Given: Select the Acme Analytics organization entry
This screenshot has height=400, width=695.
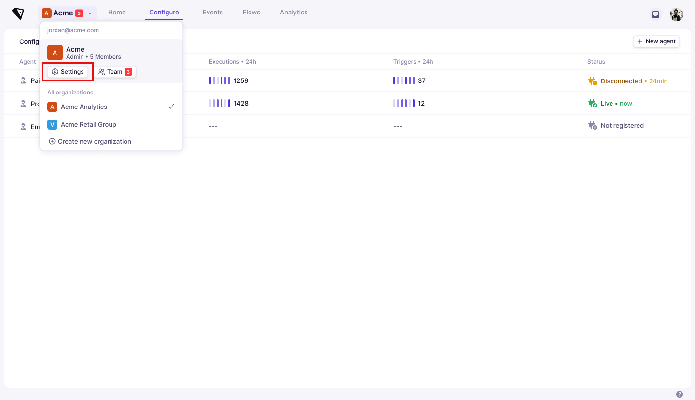Looking at the screenshot, I should pos(111,107).
